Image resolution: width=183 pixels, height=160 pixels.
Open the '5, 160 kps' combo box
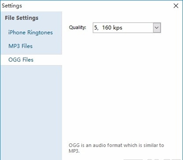(x=127, y=28)
